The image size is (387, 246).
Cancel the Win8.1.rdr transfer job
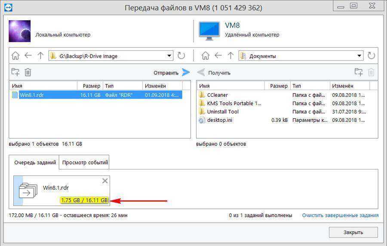tap(105, 181)
